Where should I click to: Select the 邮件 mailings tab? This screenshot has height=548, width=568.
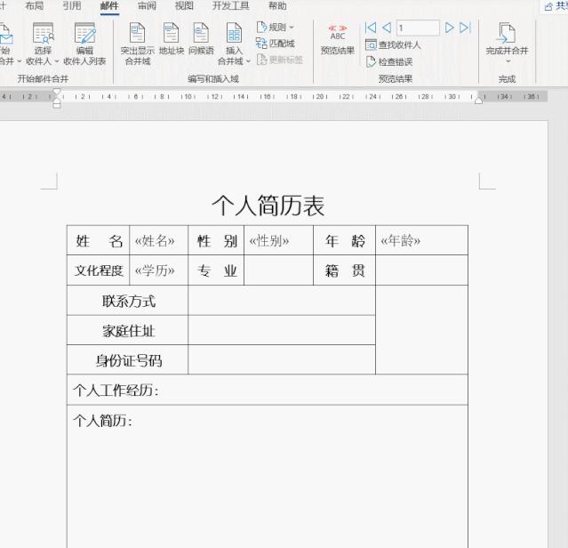tap(109, 6)
